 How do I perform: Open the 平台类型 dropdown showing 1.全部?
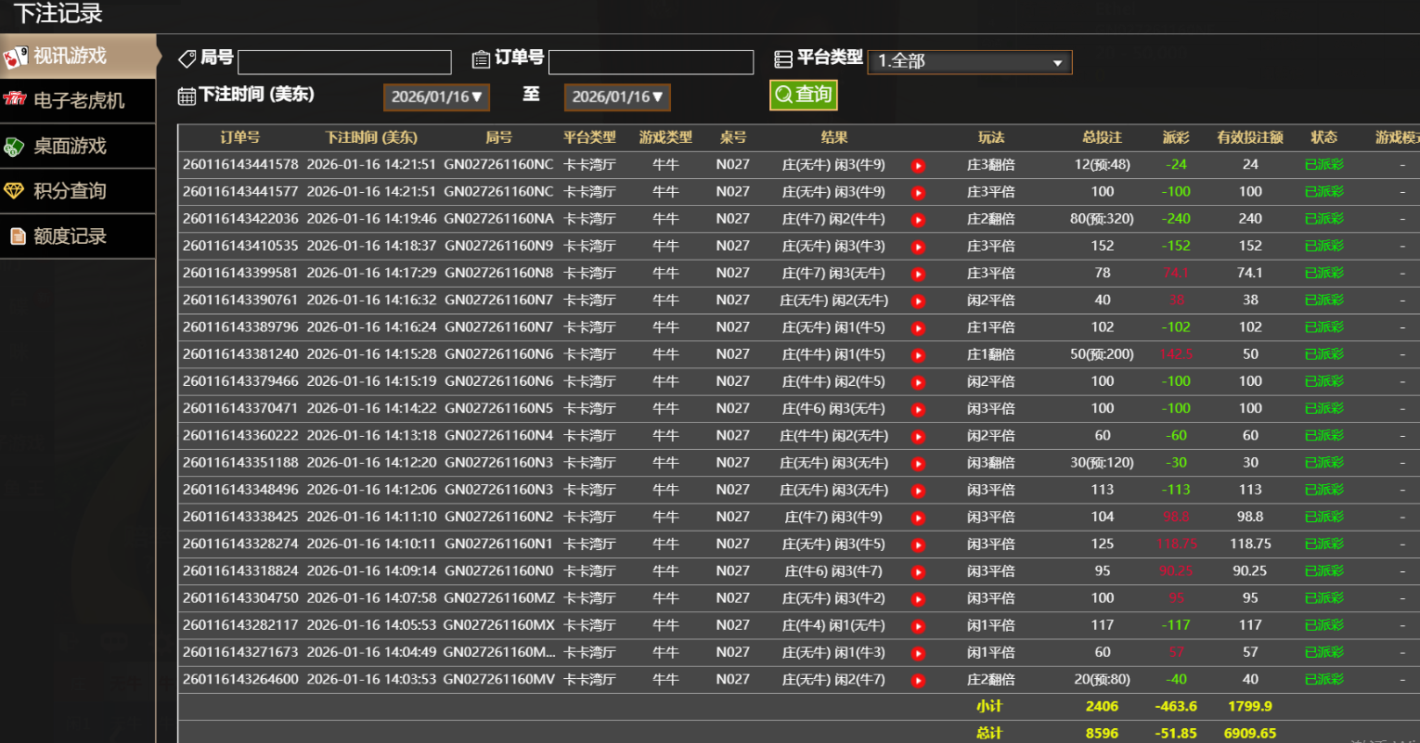(x=969, y=62)
